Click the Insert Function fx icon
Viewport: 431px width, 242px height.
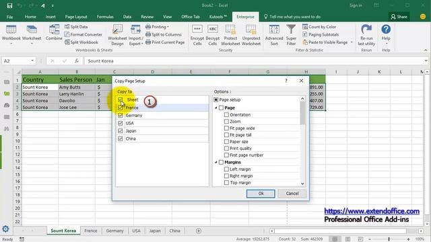click(x=77, y=61)
